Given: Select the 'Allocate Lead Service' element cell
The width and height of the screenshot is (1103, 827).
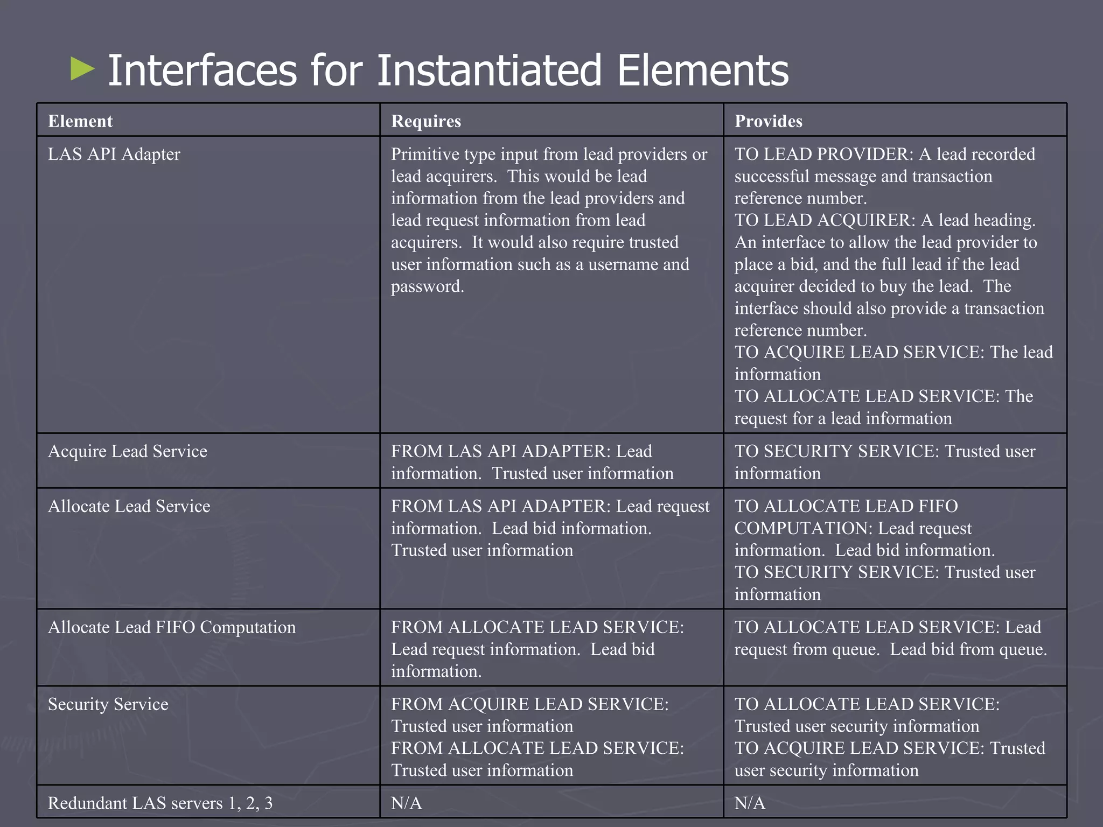Looking at the screenshot, I should [x=208, y=549].
